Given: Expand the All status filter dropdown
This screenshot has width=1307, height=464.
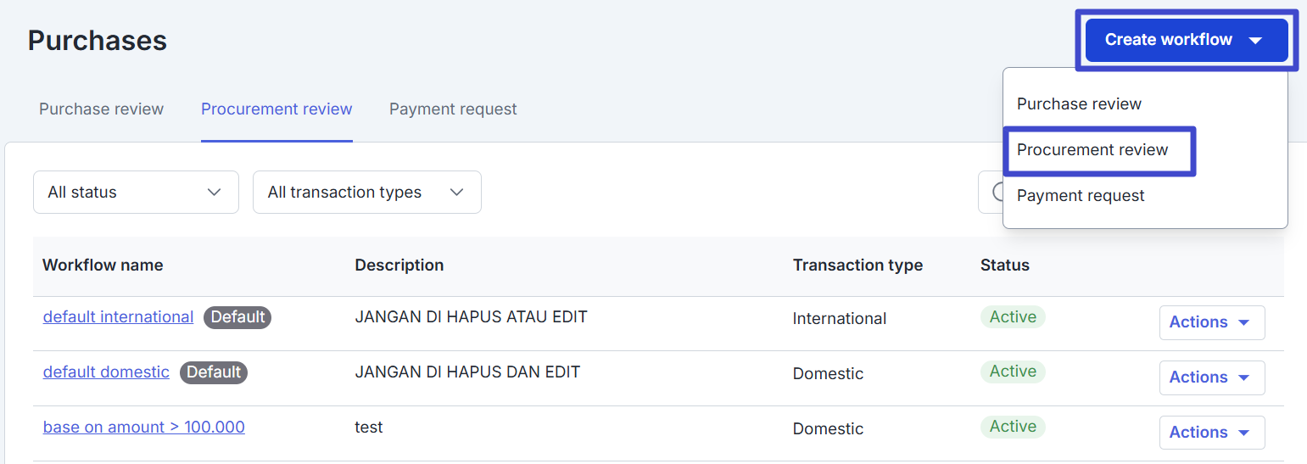Looking at the screenshot, I should pyautogui.click(x=136, y=193).
